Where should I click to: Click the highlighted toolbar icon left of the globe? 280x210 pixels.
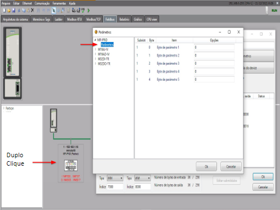coord(54,11)
